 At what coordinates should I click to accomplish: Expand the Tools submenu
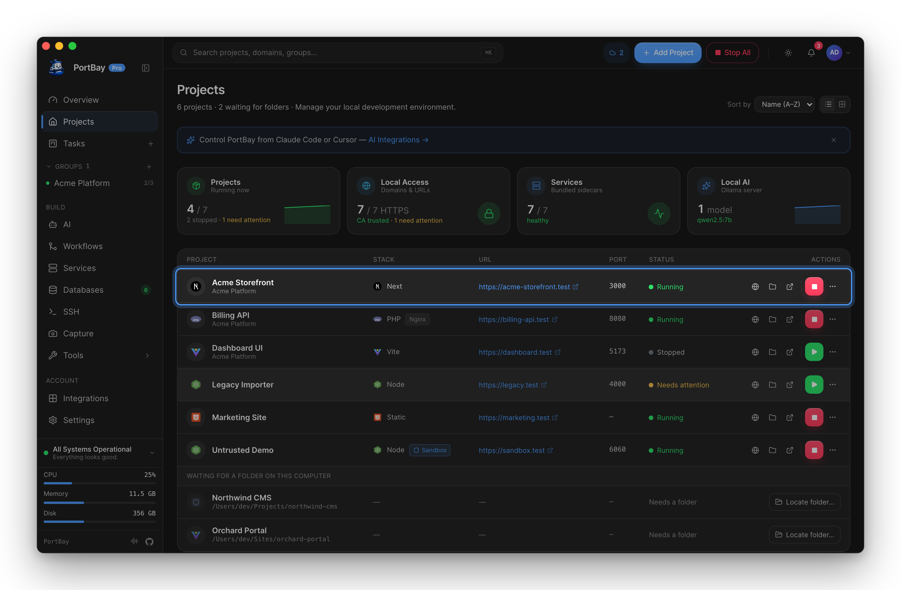pyautogui.click(x=147, y=356)
